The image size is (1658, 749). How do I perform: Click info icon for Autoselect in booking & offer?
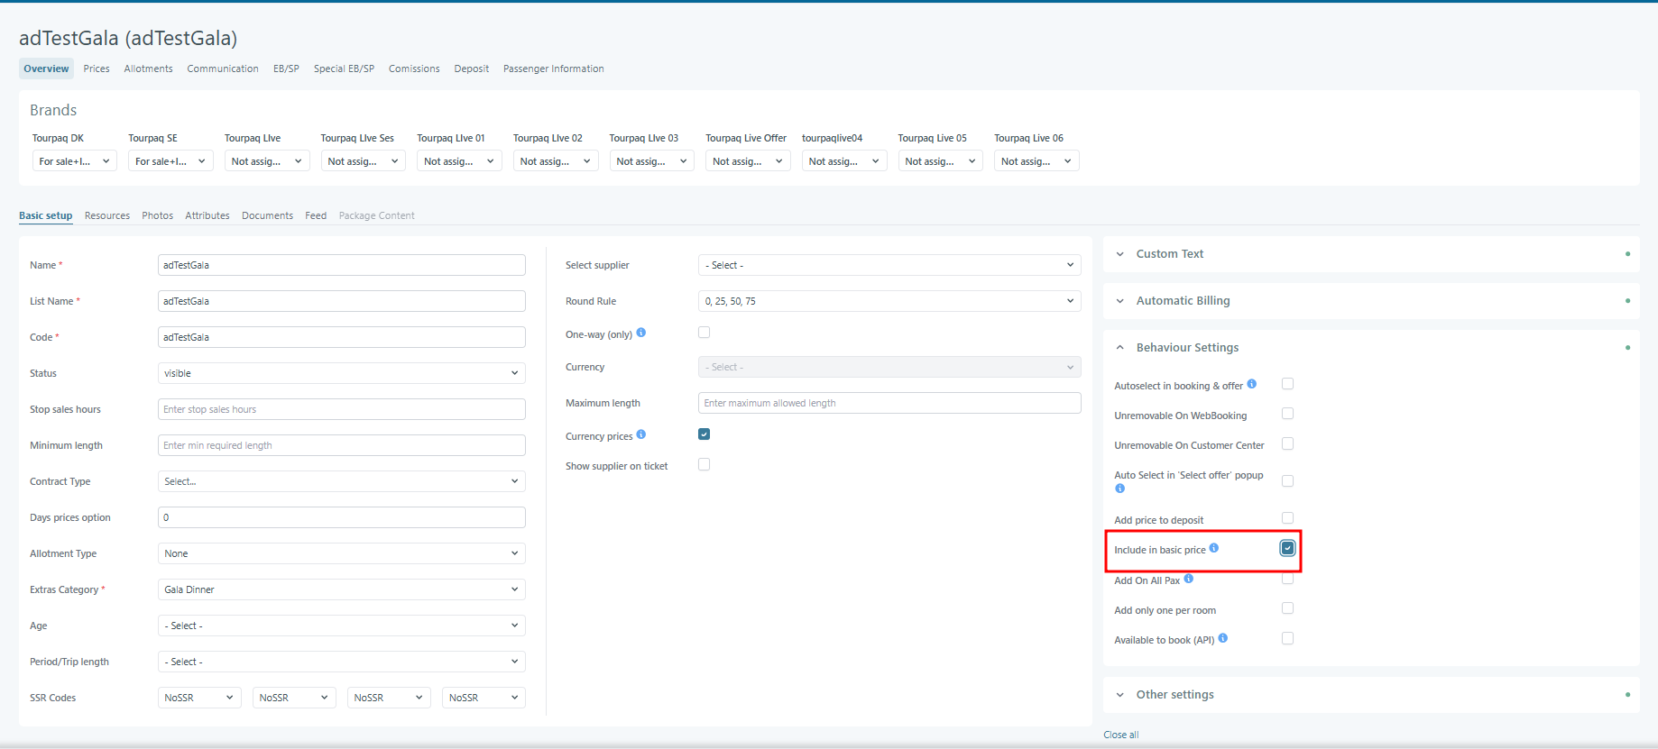(x=1252, y=384)
